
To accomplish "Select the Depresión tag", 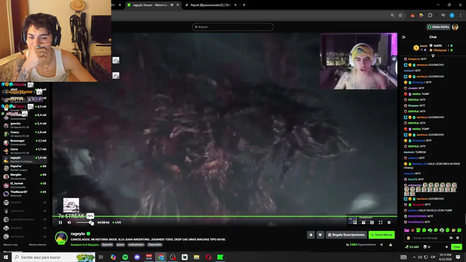I will point(155,245).
